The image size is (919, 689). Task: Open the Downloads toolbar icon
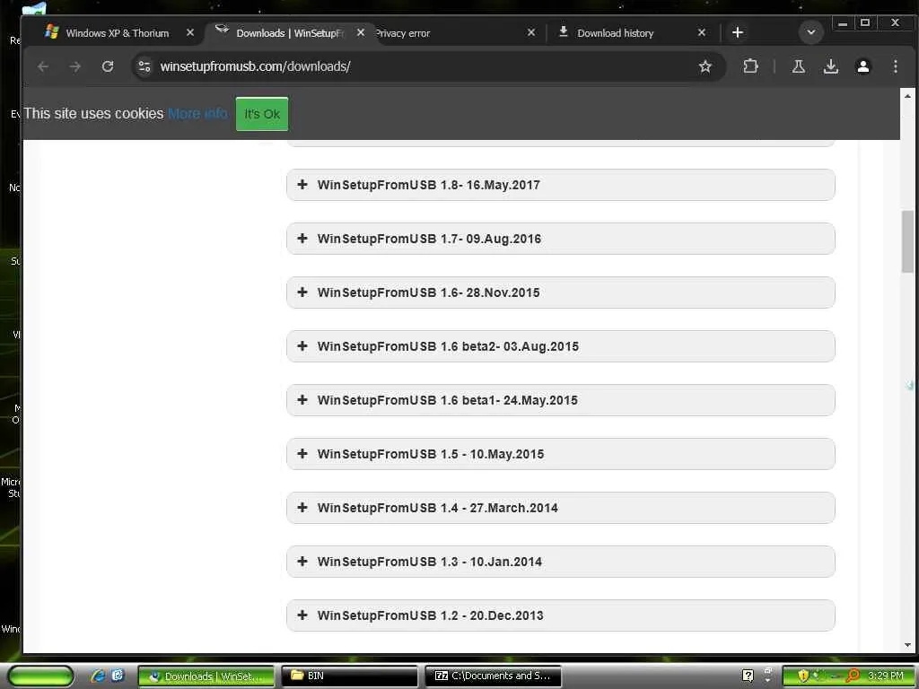830,66
